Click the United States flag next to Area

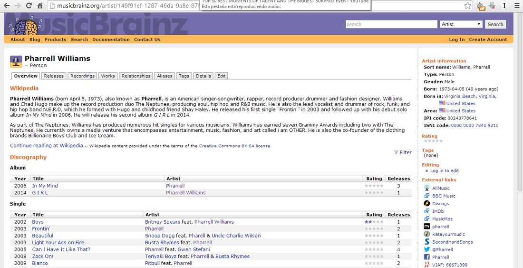[442, 110]
